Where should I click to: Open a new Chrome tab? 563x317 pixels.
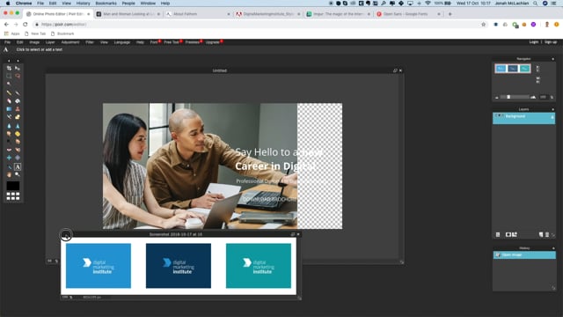click(450, 14)
